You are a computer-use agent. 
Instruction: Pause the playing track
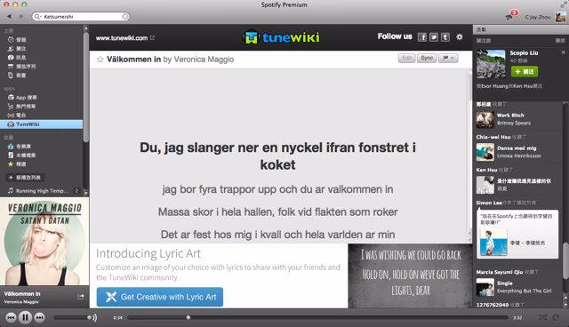point(25,317)
